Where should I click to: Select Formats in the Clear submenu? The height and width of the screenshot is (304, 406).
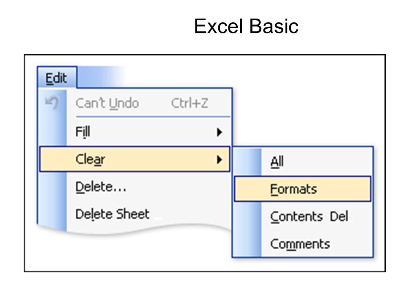click(x=302, y=189)
